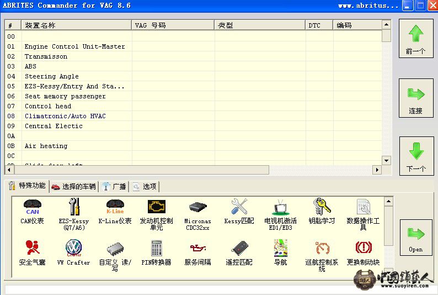Open the CAN仪表 instrument function
Screen dimensions: 438x295
[32, 212]
